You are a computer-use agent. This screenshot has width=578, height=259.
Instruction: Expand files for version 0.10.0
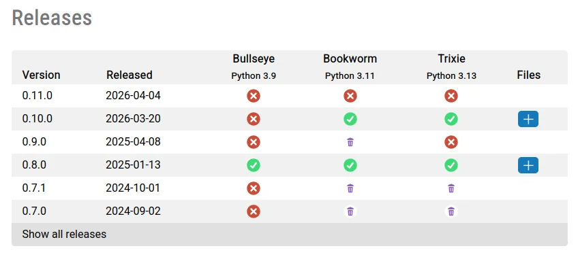coord(528,119)
